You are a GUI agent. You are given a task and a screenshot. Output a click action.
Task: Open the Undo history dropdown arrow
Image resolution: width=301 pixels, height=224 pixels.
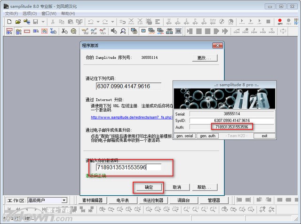coord(98,22)
